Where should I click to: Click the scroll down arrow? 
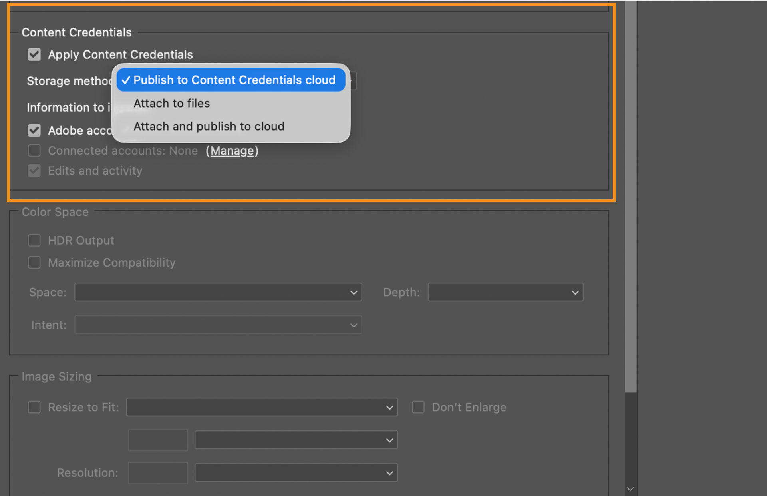(x=630, y=489)
